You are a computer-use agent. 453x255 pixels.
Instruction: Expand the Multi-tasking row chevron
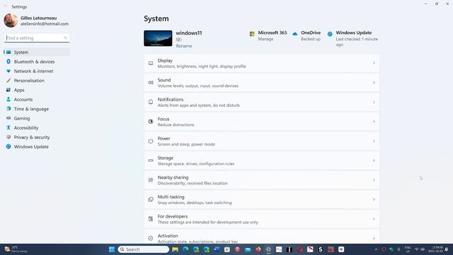[x=374, y=199]
